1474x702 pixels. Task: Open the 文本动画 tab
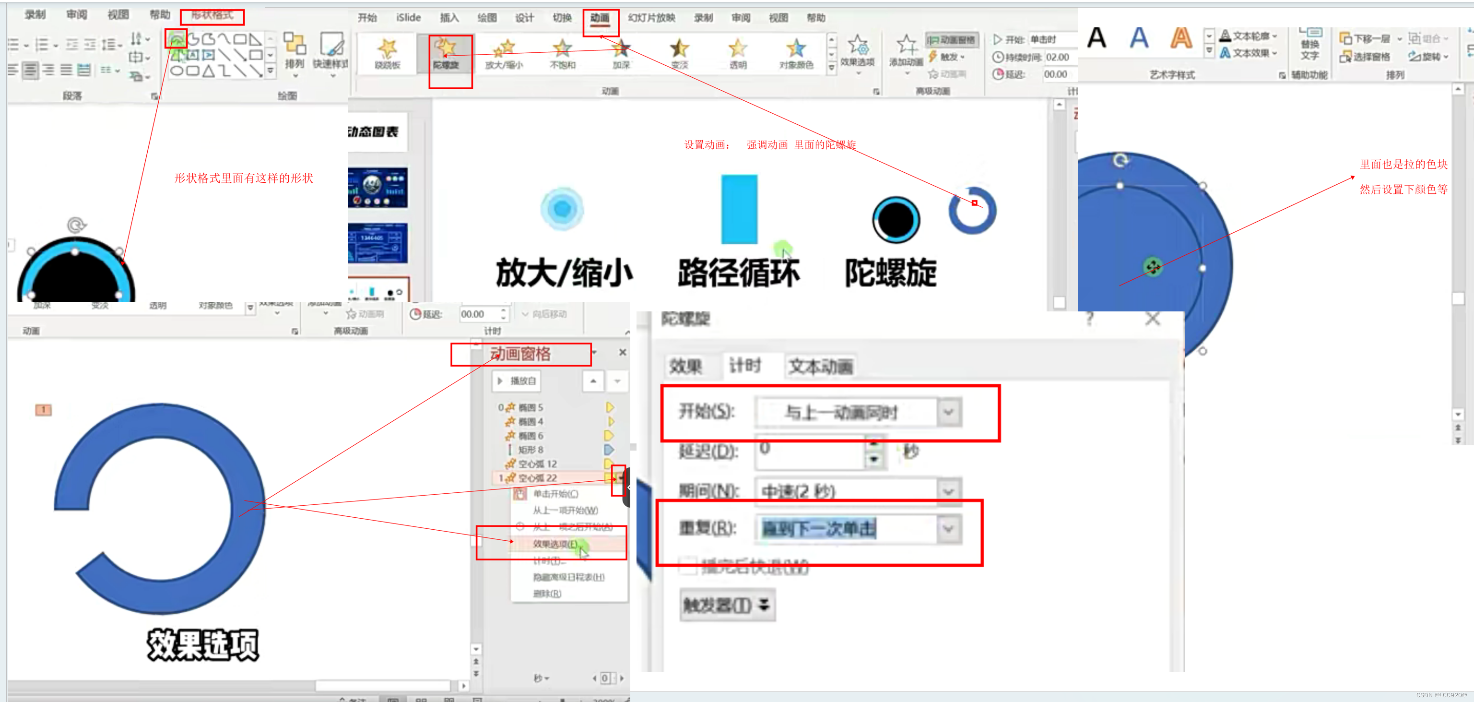(820, 367)
